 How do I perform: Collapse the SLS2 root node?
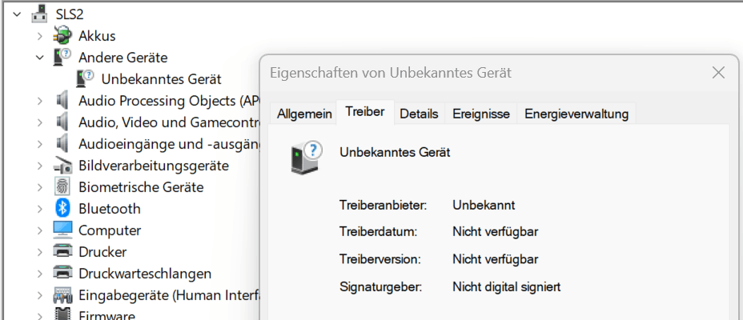[x=17, y=14]
